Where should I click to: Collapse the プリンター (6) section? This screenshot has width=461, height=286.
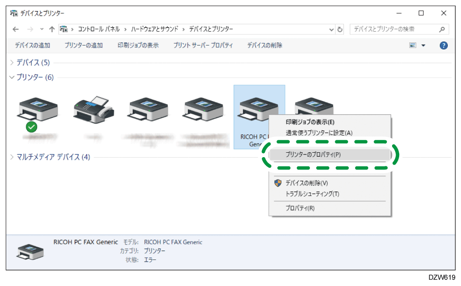pos(11,77)
